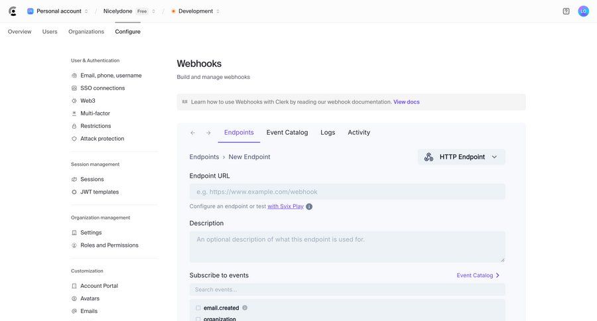Click the webhook icon in HTTP Endpoint
Viewport: 597px width, 321px height.
click(x=429, y=157)
